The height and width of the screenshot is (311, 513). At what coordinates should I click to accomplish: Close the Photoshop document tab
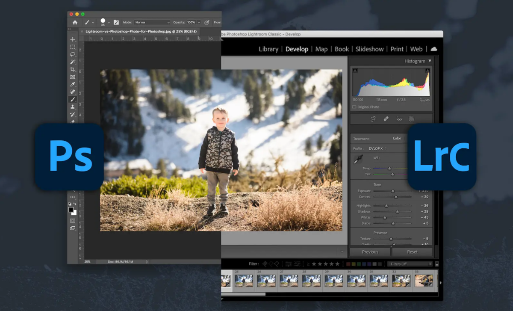82,31
